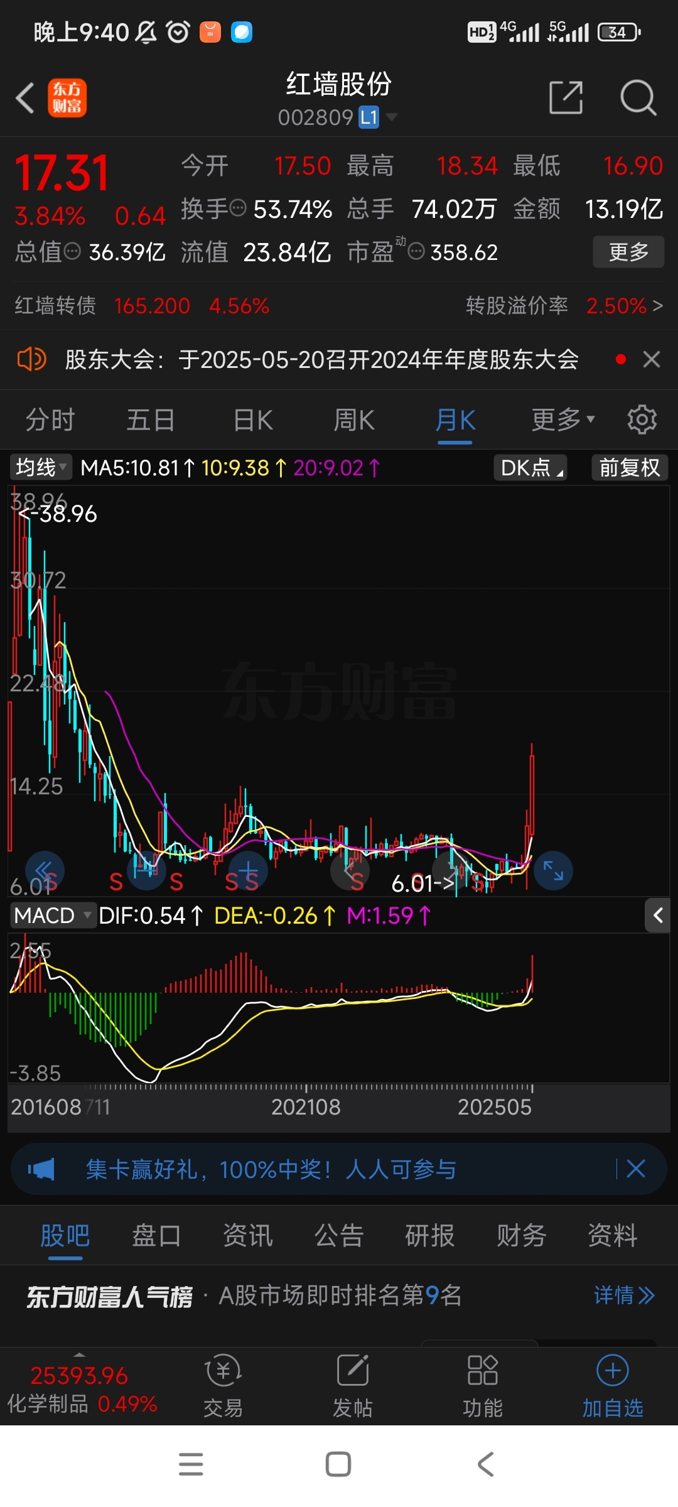The width and height of the screenshot is (678, 1507).
Task: Open MACD indicator dropdown
Action: click(x=53, y=916)
